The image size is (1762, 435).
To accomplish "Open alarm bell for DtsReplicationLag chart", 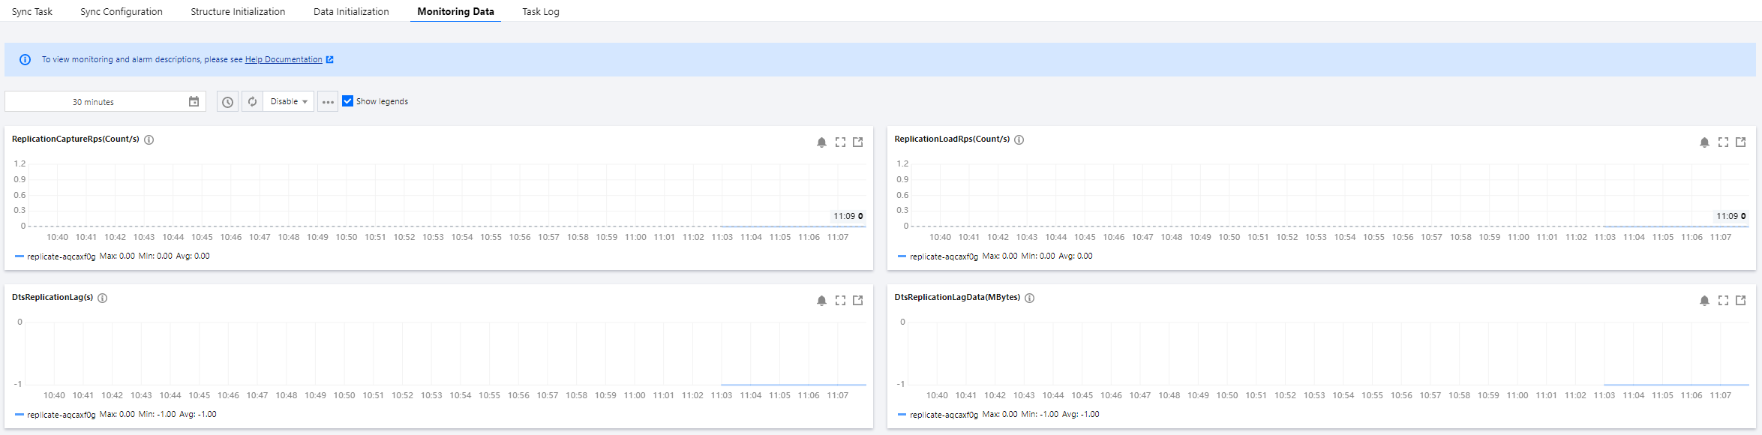I will tap(821, 301).
